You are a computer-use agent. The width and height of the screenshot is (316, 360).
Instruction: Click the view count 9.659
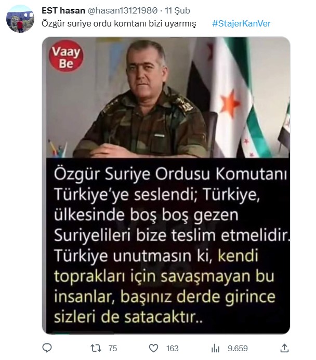pos(238,349)
